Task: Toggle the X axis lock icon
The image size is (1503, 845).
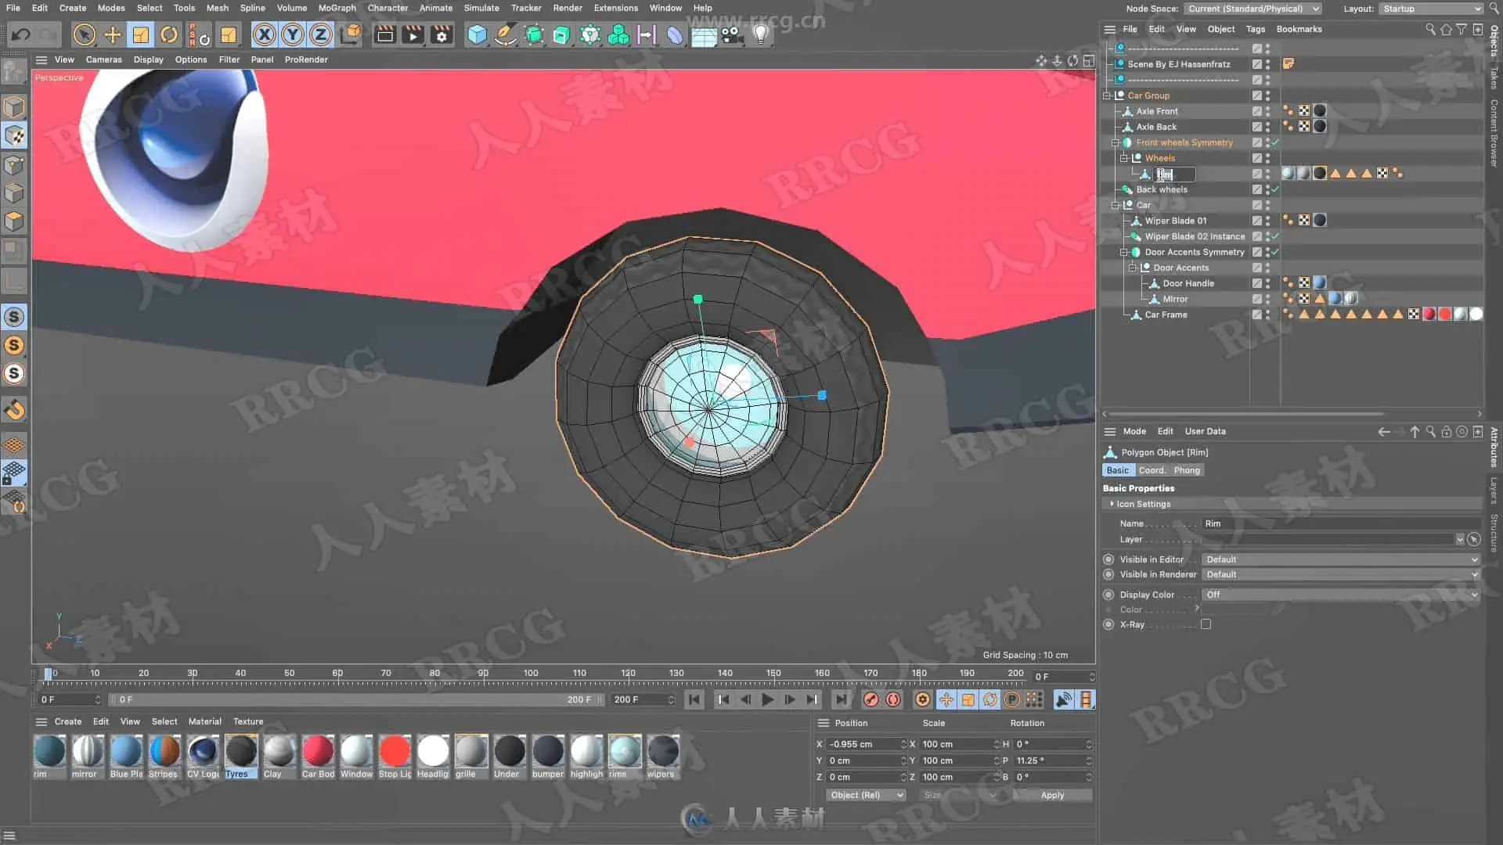Action: [x=265, y=34]
